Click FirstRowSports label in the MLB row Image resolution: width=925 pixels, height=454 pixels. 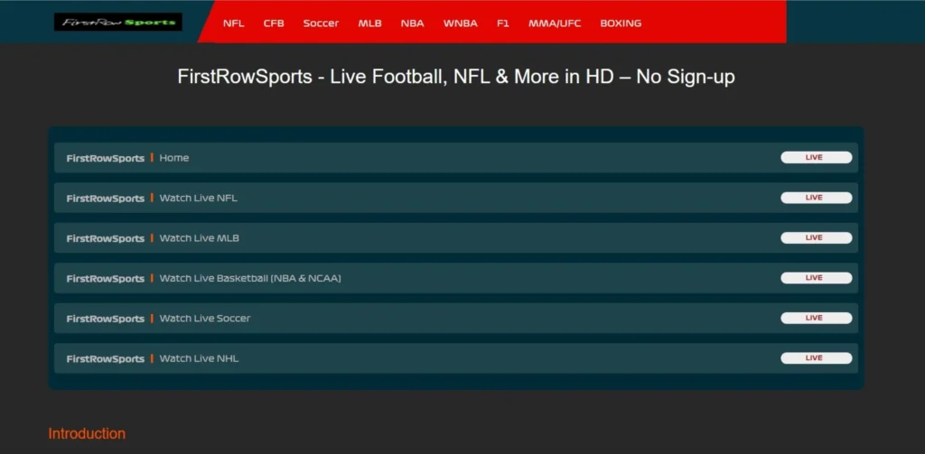[x=105, y=238]
